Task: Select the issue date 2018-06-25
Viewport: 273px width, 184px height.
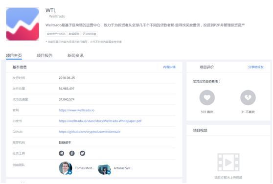Action: (67, 78)
